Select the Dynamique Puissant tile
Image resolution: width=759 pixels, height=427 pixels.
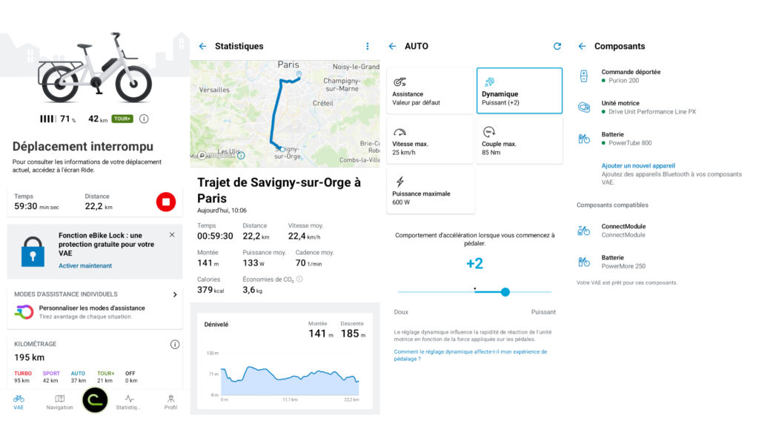point(520,90)
